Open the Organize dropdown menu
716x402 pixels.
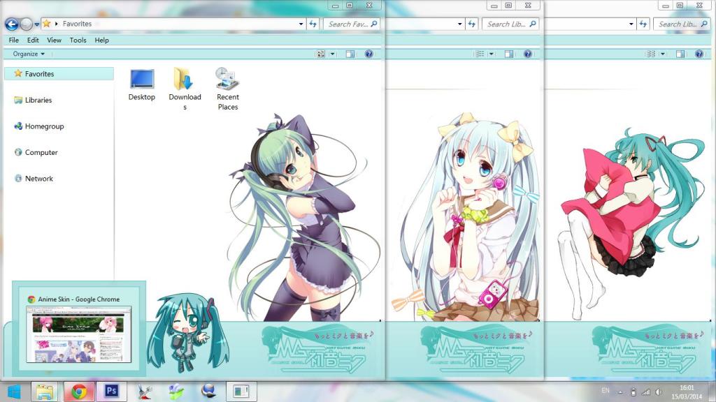click(28, 54)
